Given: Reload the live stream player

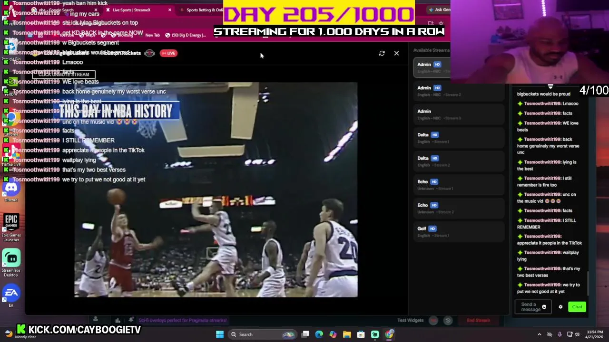Looking at the screenshot, I should click(382, 53).
